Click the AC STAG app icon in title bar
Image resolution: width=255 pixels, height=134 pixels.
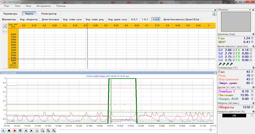click(2, 2)
